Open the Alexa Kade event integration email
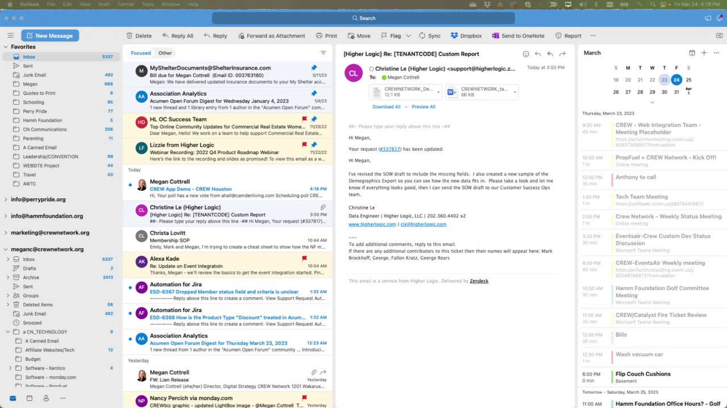 click(x=227, y=265)
